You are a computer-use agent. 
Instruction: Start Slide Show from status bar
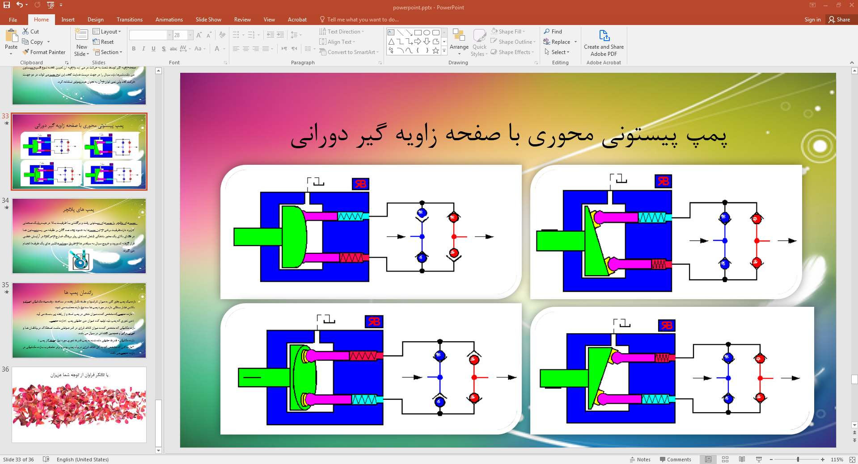759,460
